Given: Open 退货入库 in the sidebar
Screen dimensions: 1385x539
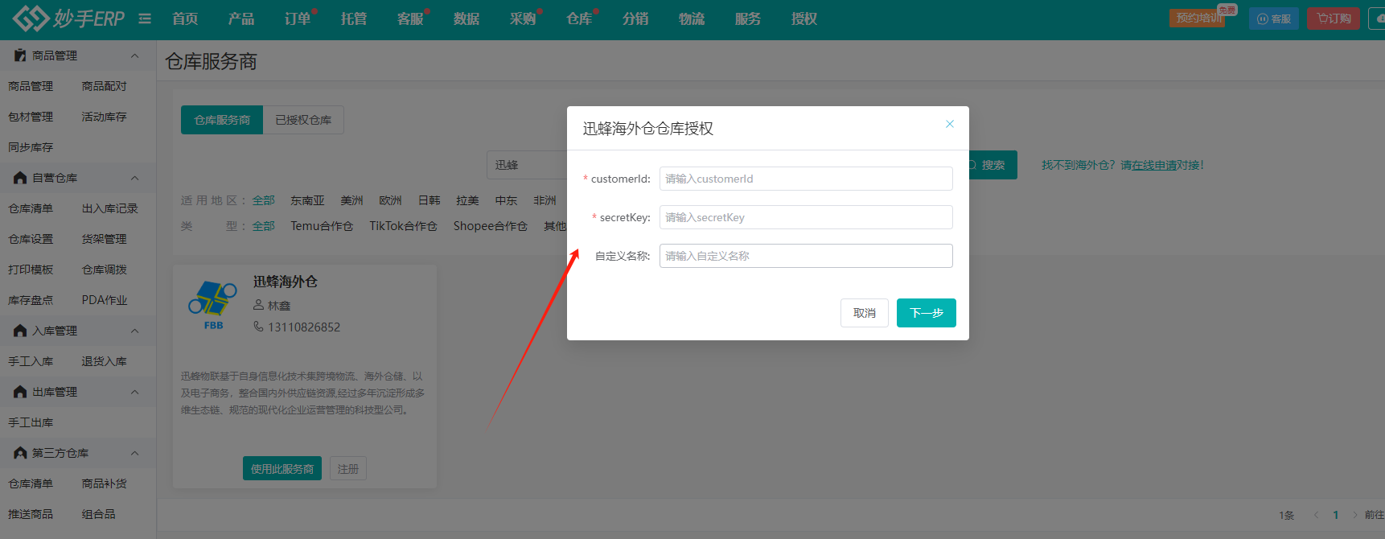Looking at the screenshot, I should 104,361.
